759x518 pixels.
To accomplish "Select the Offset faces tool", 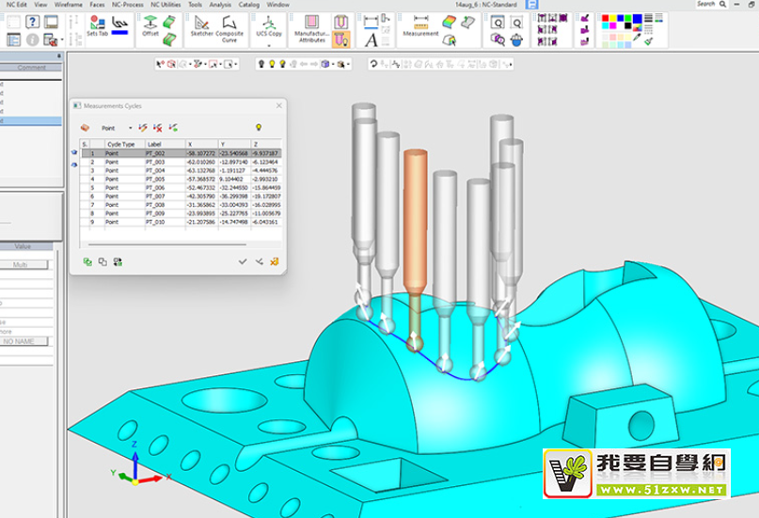I will click(150, 24).
